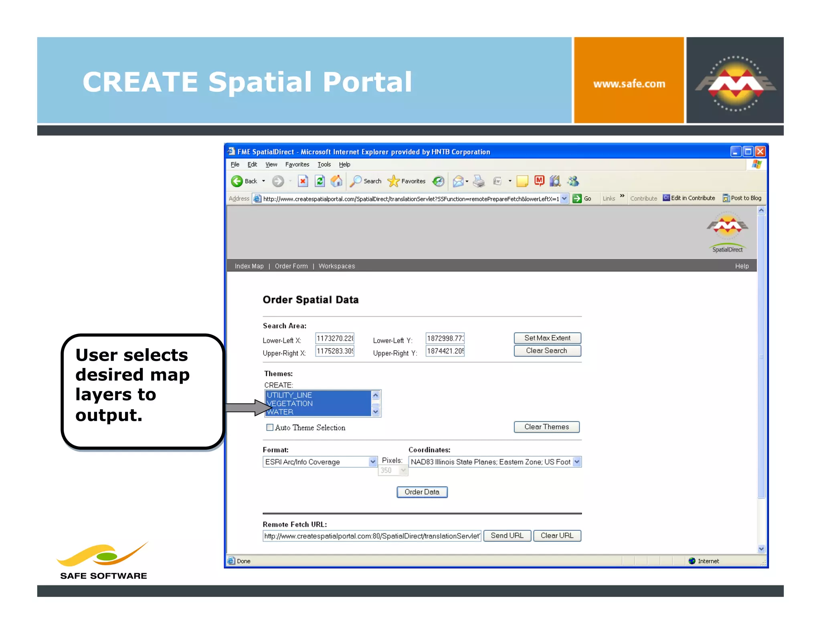Click the Forward arrow icon
Screen dimensions: 821x634
(x=278, y=181)
